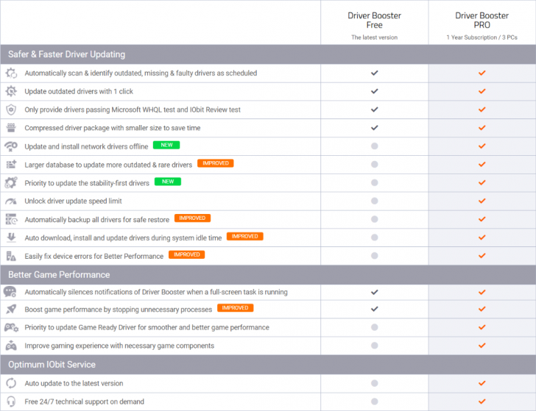Image resolution: width=536 pixels, height=411 pixels.
Task: Click 'Boost game performance by stopping' text
Action: [119, 310]
